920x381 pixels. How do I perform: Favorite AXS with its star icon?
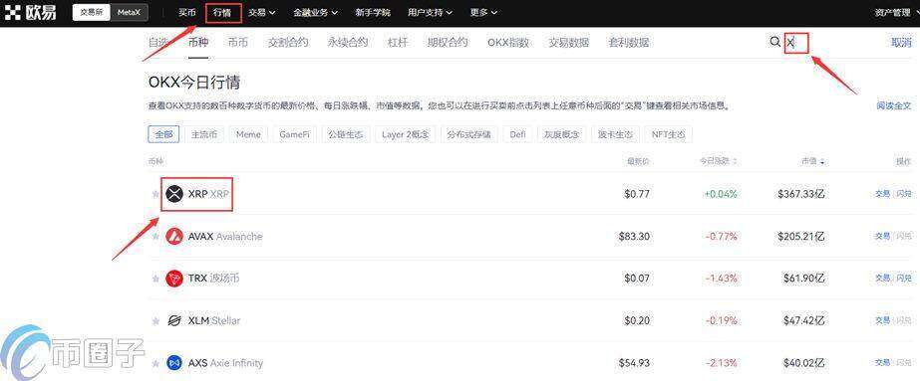[155, 363]
